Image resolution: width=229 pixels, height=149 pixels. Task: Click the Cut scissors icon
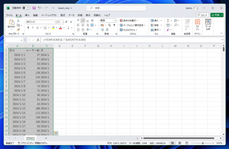point(18,21)
